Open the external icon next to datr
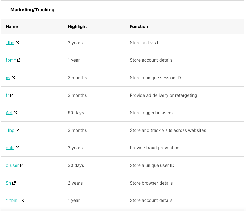 click(17, 148)
